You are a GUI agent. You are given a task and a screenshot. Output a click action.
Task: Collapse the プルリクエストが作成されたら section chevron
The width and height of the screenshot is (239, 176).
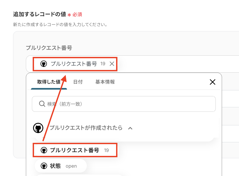[x=130, y=128]
